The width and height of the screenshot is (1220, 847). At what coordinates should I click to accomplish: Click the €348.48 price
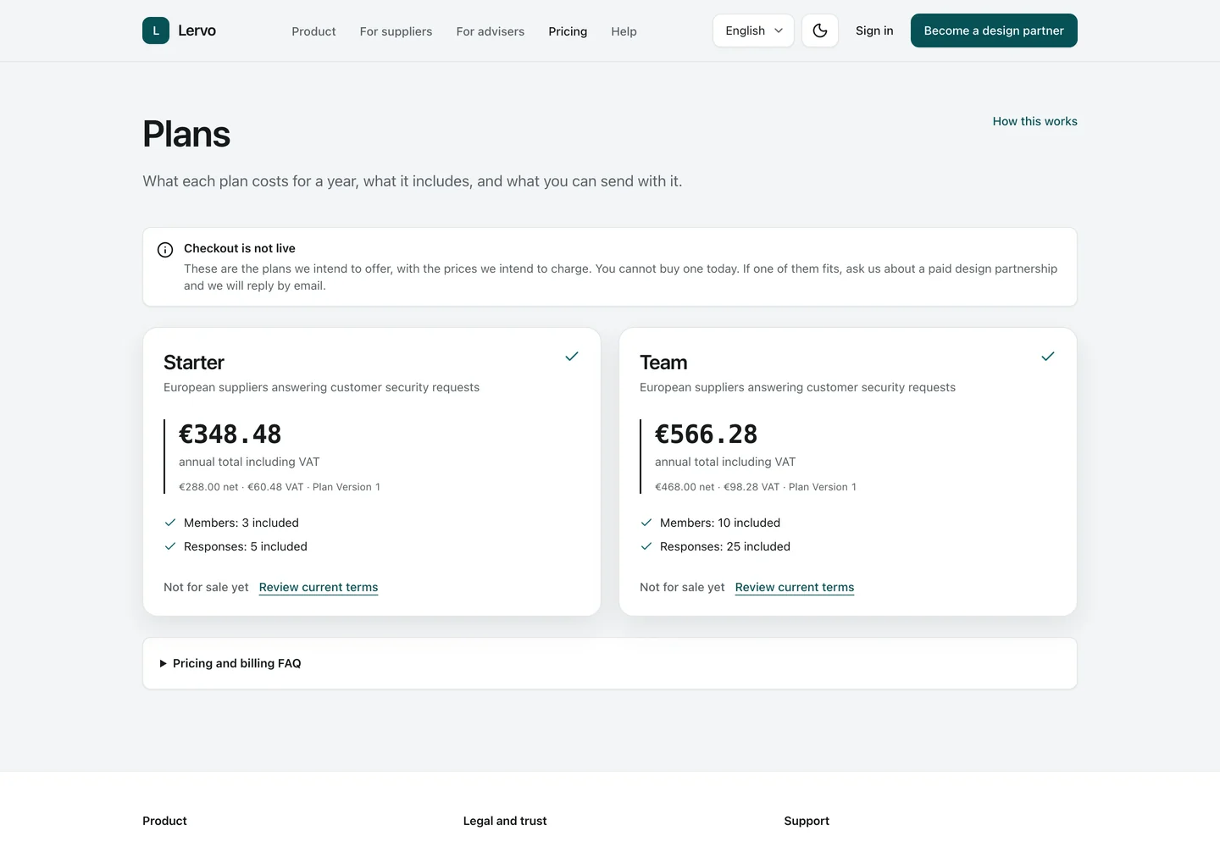click(230, 434)
